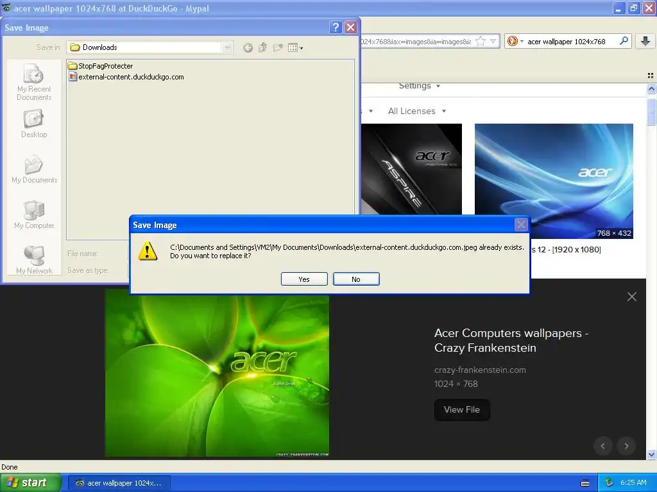Open My Recent Documents place
The height and width of the screenshot is (492, 657).
[34, 83]
